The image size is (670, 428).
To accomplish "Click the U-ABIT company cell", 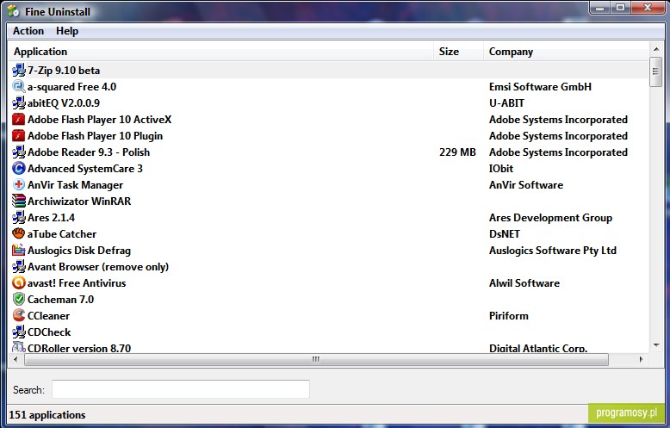I will (506, 103).
